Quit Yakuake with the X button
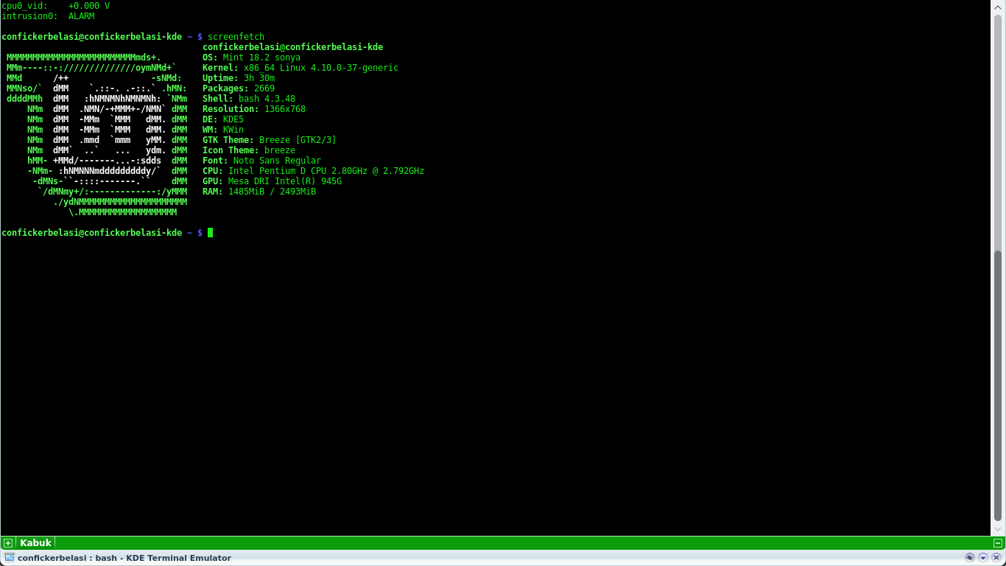Screen dimensions: 1006x566 coord(996,558)
